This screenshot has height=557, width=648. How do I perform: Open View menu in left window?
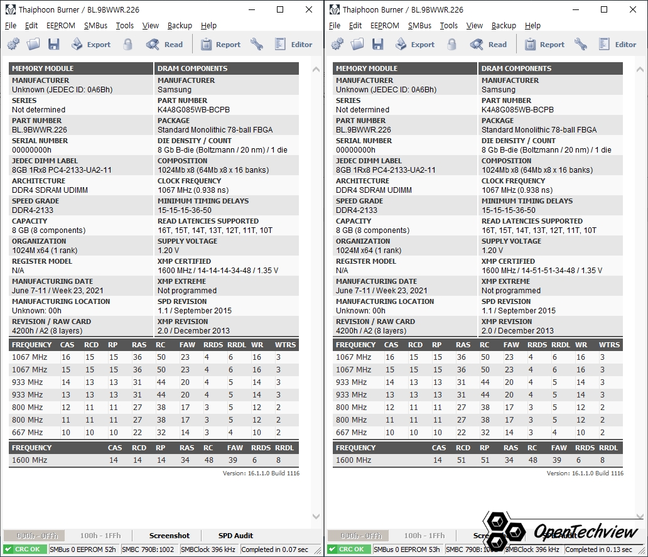click(151, 25)
